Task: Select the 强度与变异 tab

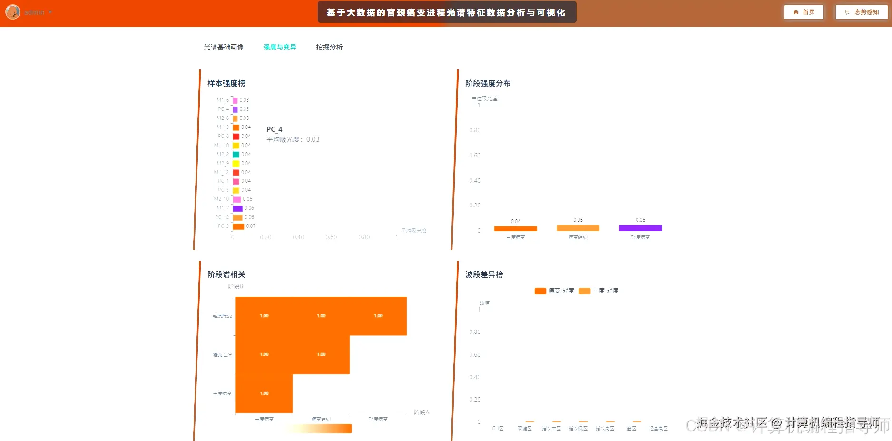Action: pos(280,47)
